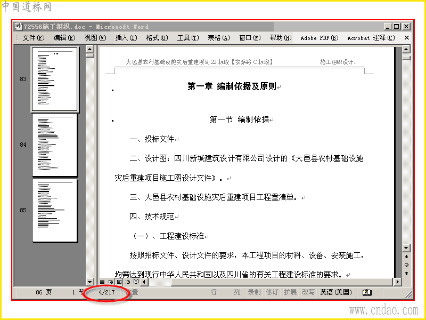Jump to previous page double-arrow
426x320 pixels.
(406, 257)
